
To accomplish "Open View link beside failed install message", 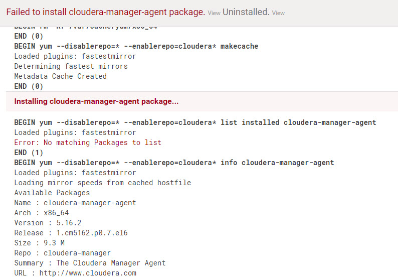I will pos(214,13).
